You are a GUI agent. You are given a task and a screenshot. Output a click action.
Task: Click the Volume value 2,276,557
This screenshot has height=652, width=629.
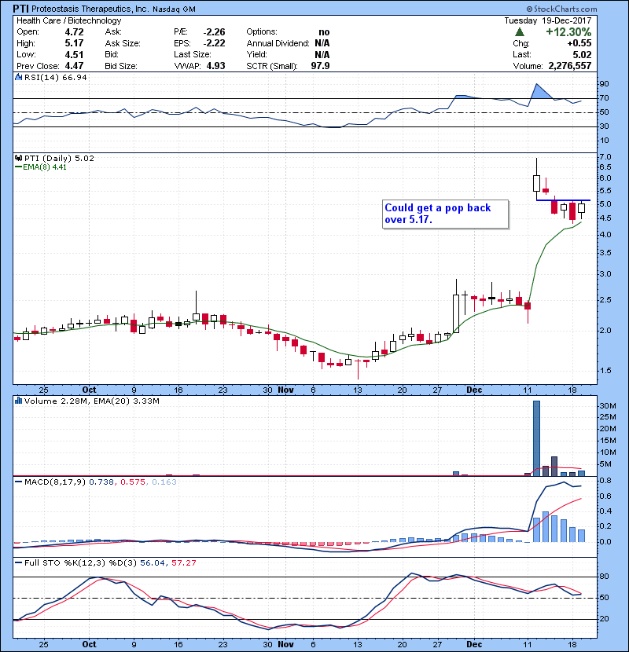tap(570, 66)
